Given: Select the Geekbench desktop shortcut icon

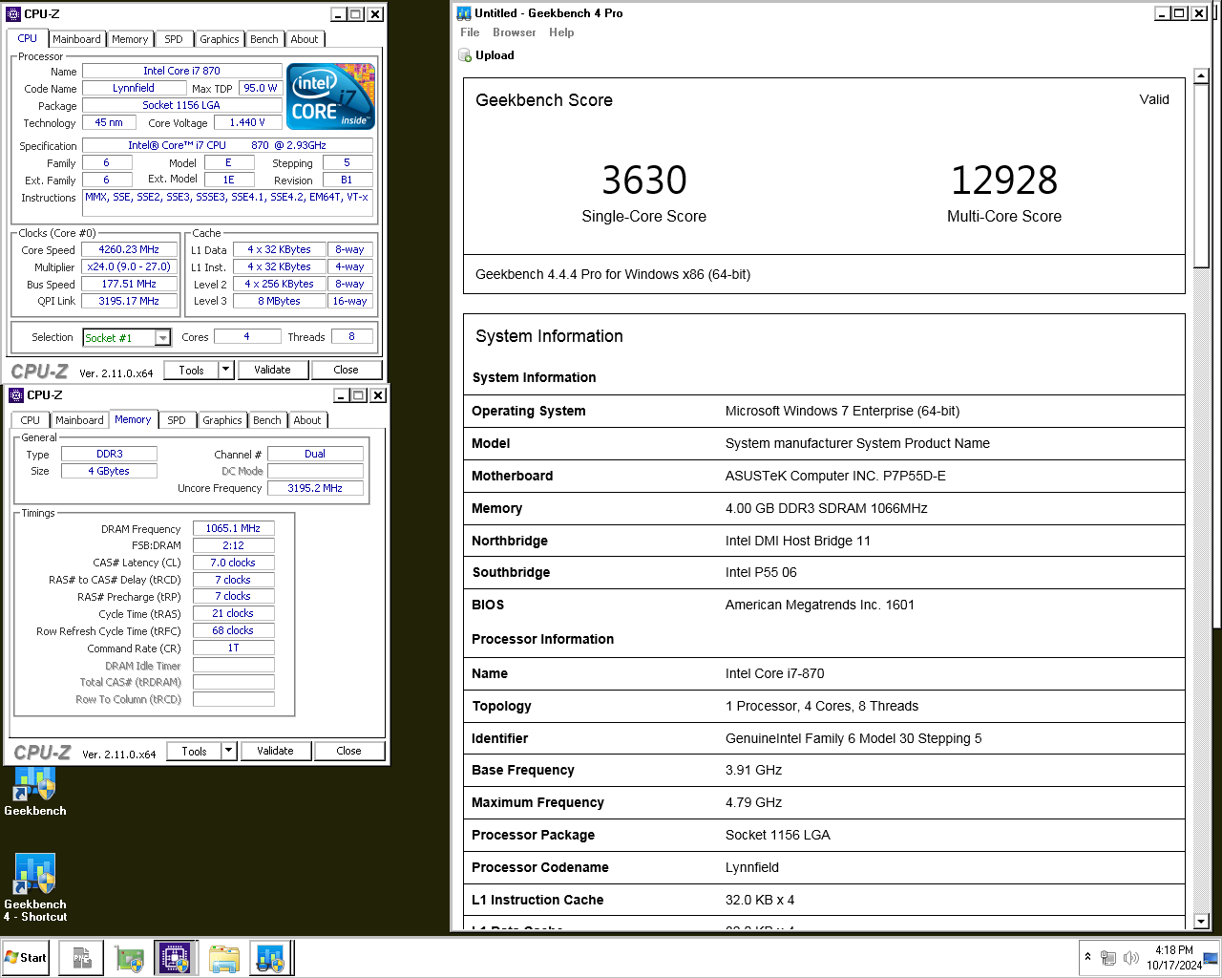Looking at the screenshot, I should coord(35,791).
